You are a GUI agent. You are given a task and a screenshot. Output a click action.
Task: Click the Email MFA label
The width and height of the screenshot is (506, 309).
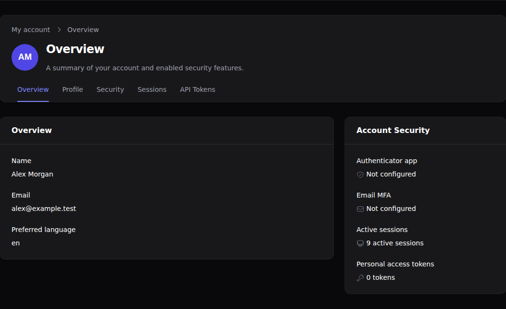pyautogui.click(x=374, y=195)
